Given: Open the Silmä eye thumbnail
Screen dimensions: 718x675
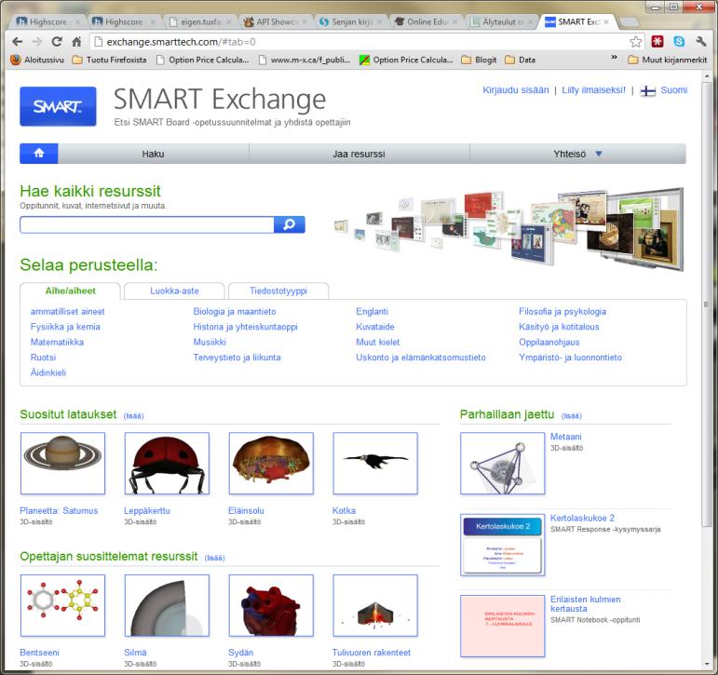Looking at the screenshot, I should [167, 605].
